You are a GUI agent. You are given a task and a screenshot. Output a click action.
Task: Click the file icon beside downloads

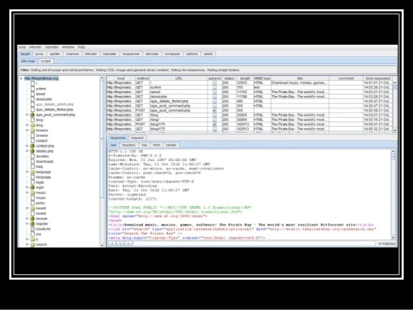tap(32, 161)
